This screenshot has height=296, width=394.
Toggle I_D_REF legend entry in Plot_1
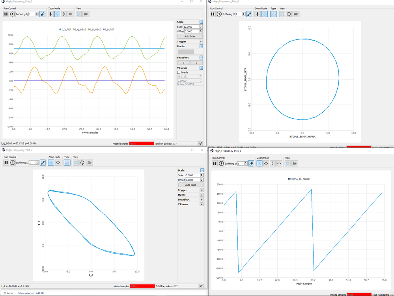(108, 30)
